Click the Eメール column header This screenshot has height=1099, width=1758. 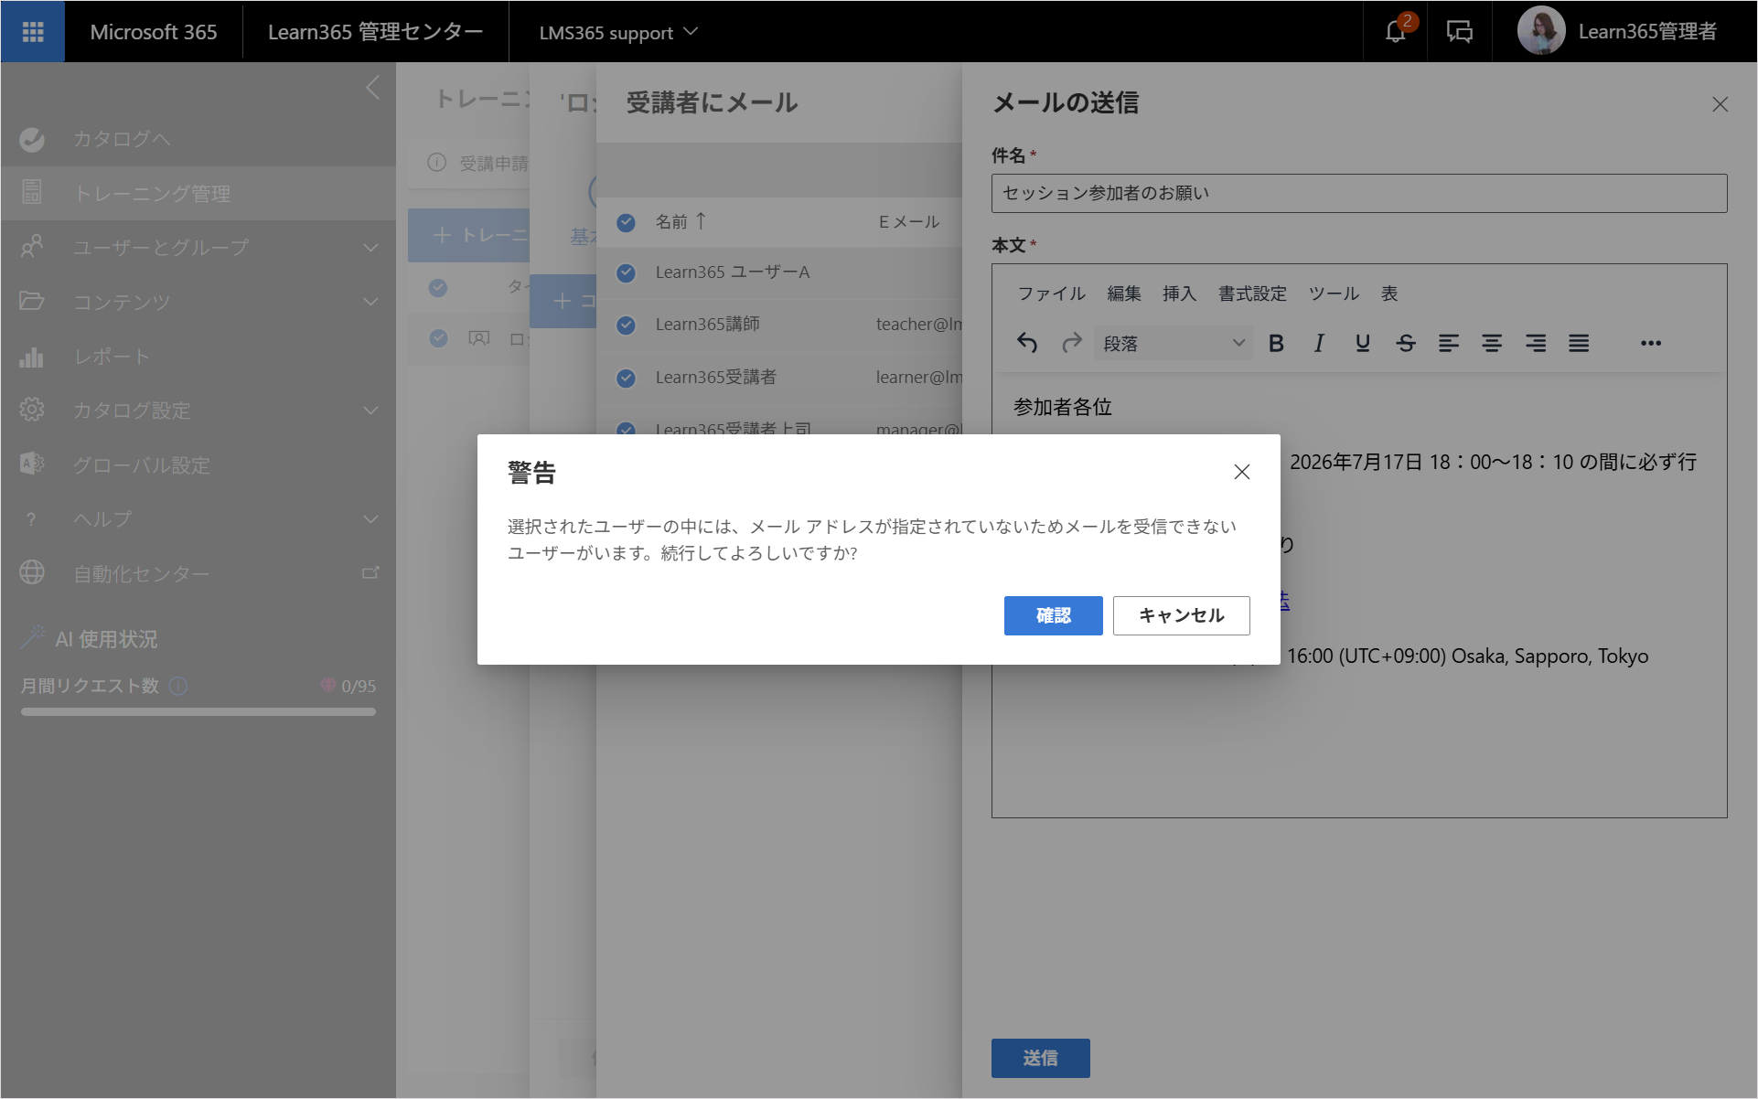click(908, 221)
